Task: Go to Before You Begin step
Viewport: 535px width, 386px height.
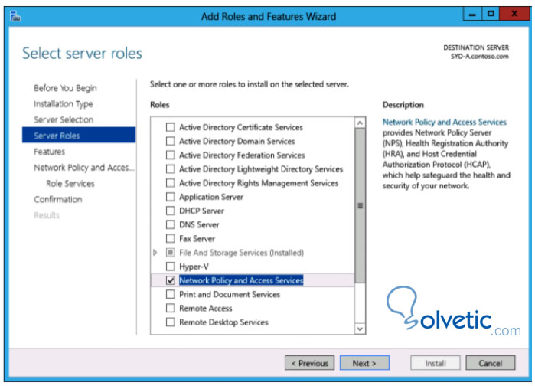Action: tap(65, 88)
